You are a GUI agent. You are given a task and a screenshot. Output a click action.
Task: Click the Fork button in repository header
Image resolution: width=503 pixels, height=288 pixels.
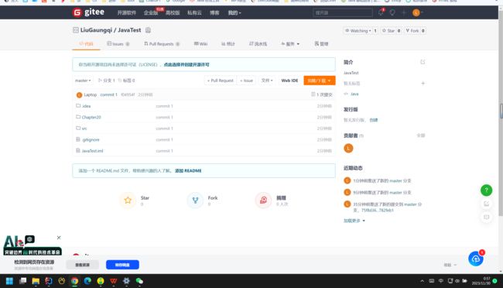412,30
